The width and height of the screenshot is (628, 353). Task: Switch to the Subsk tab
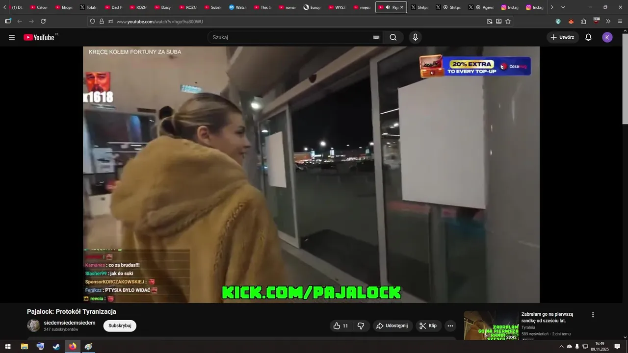coord(213,7)
